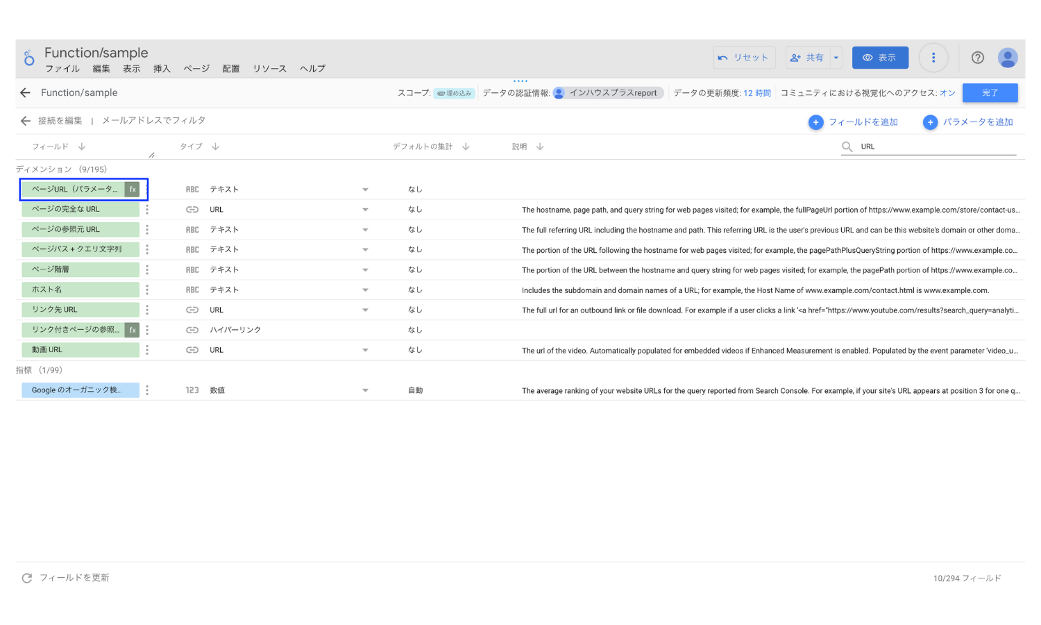The height and width of the screenshot is (625, 1041).
Task: Click the refresh icon beside フィールドを更新
Action: (26, 577)
